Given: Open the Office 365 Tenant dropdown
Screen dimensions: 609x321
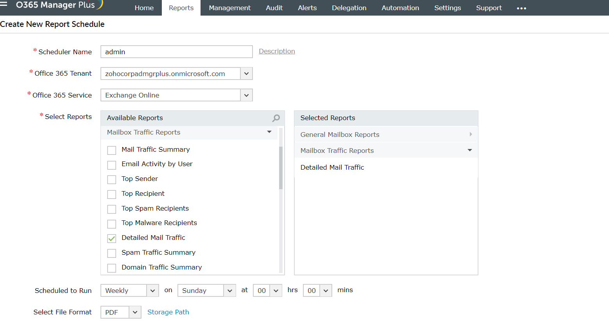Looking at the screenshot, I should [246, 73].
